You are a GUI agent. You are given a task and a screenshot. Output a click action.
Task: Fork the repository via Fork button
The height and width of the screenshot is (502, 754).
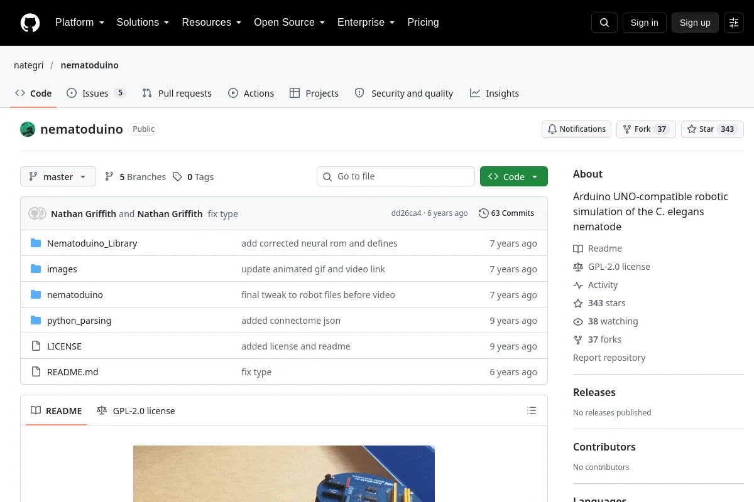click(x=646, y=129)
